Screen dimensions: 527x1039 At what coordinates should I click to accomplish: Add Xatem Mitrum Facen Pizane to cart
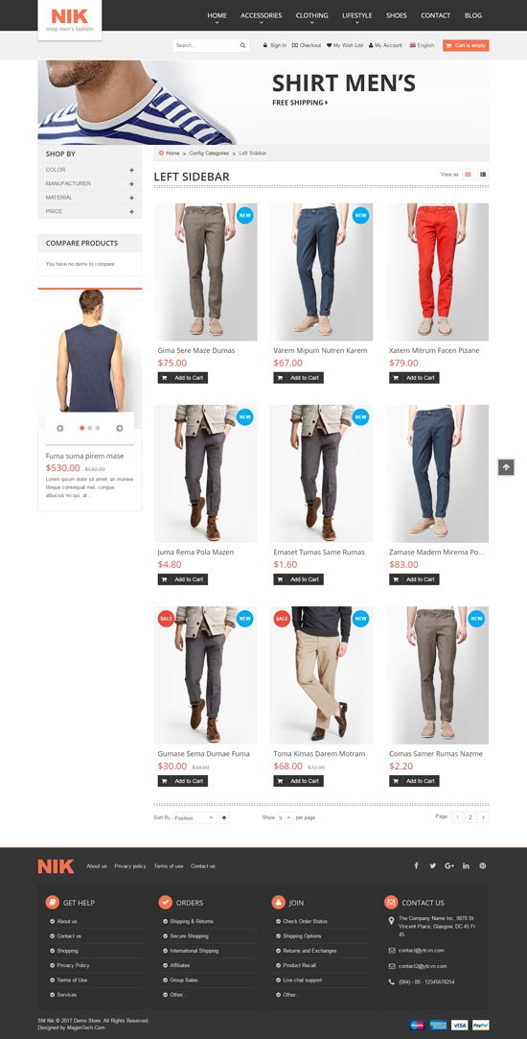coord(414,378)
